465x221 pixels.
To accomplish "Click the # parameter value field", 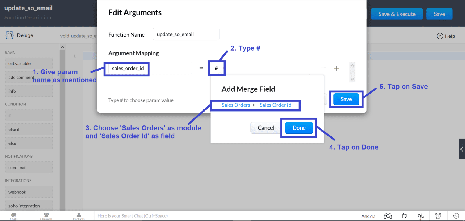I will (x=260, y=68).
